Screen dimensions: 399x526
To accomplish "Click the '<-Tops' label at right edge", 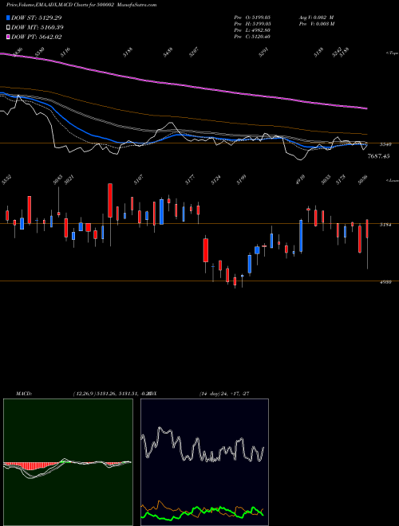I will (x=392, y=53).
